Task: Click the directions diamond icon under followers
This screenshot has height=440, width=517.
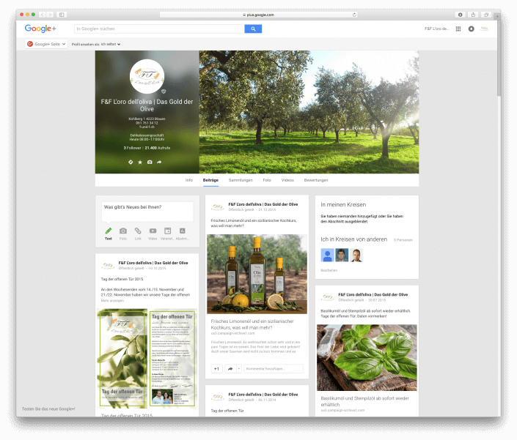Action: coord(131,163)
